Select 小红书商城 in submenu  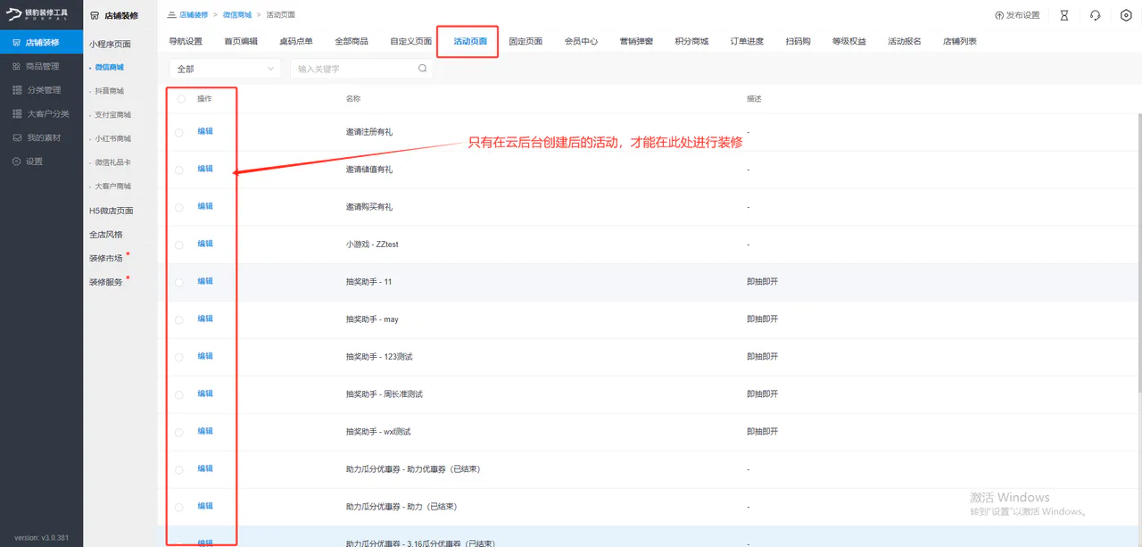pos(113,139)
